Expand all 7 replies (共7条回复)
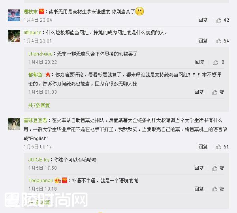237x213 pixels. pyautogui.click(x=39, y=105)
